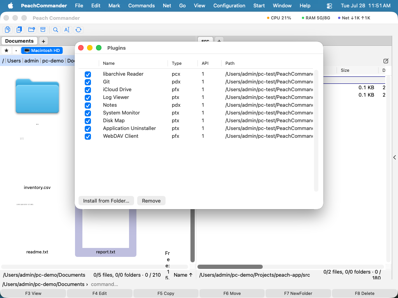The height and width of the screenshot is (298, 398).
Task: Switch to the Documents tab
Action: click(x=19, y=41)
